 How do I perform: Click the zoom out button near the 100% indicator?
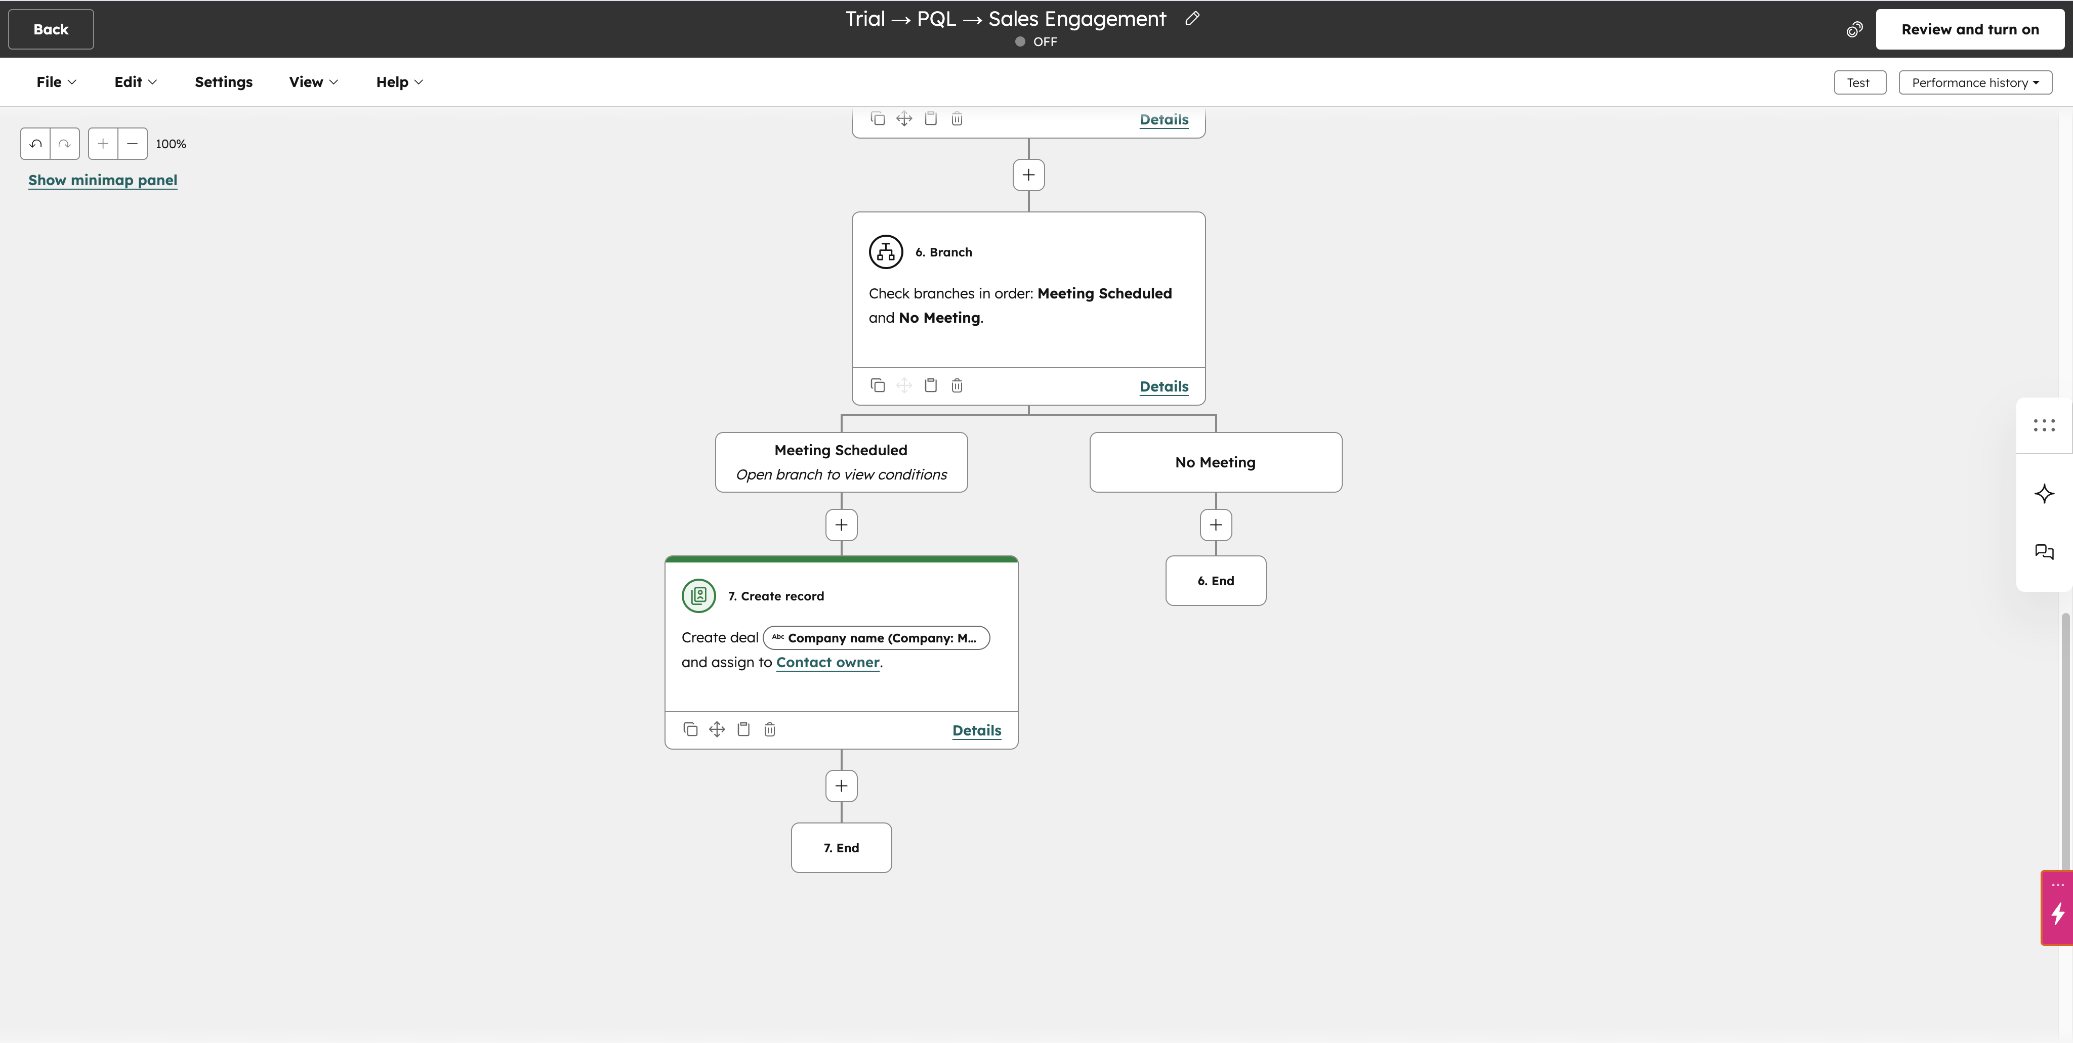click(x=131, y=143)
